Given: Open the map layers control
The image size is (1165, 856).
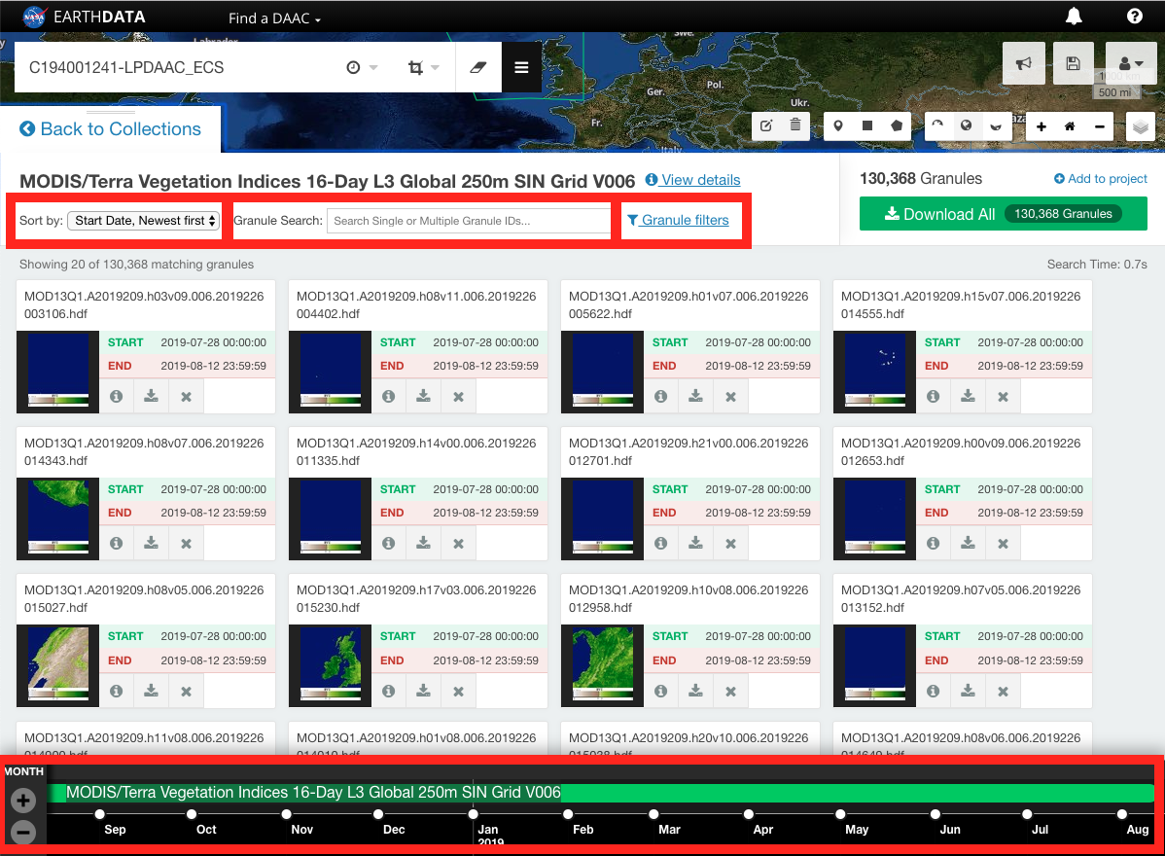Looking at the screenshot, I should coord(1141,126).
